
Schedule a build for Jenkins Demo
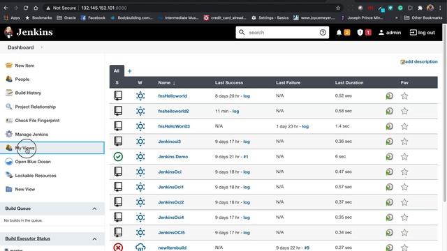point(390,156)
